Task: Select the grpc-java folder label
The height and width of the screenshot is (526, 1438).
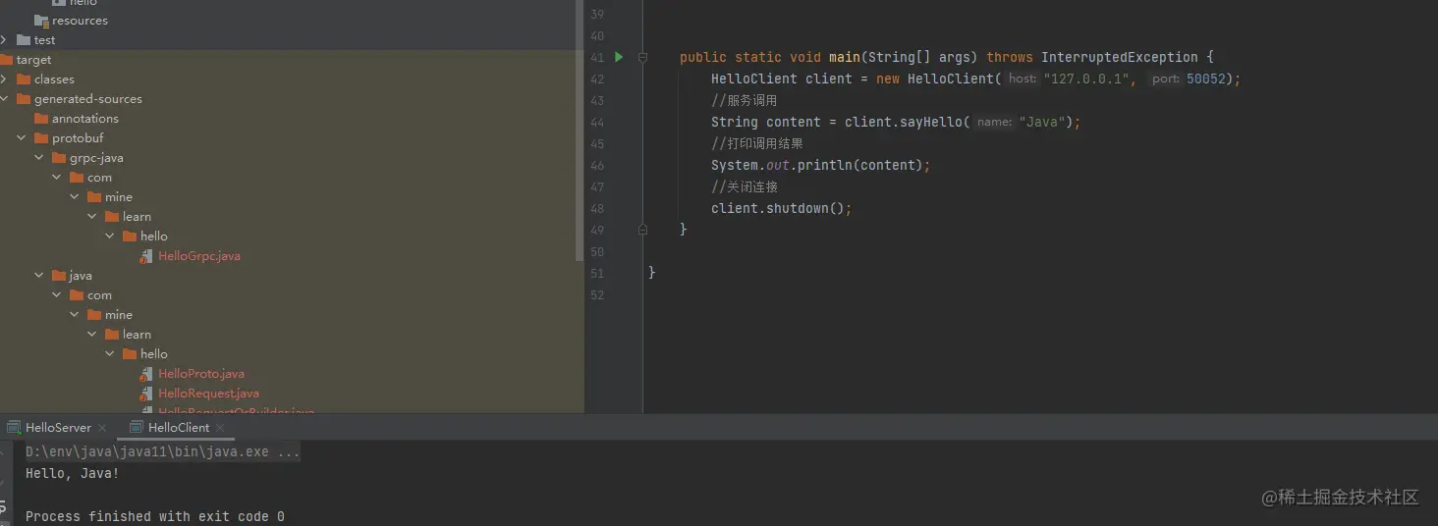Action: [96, 158]
